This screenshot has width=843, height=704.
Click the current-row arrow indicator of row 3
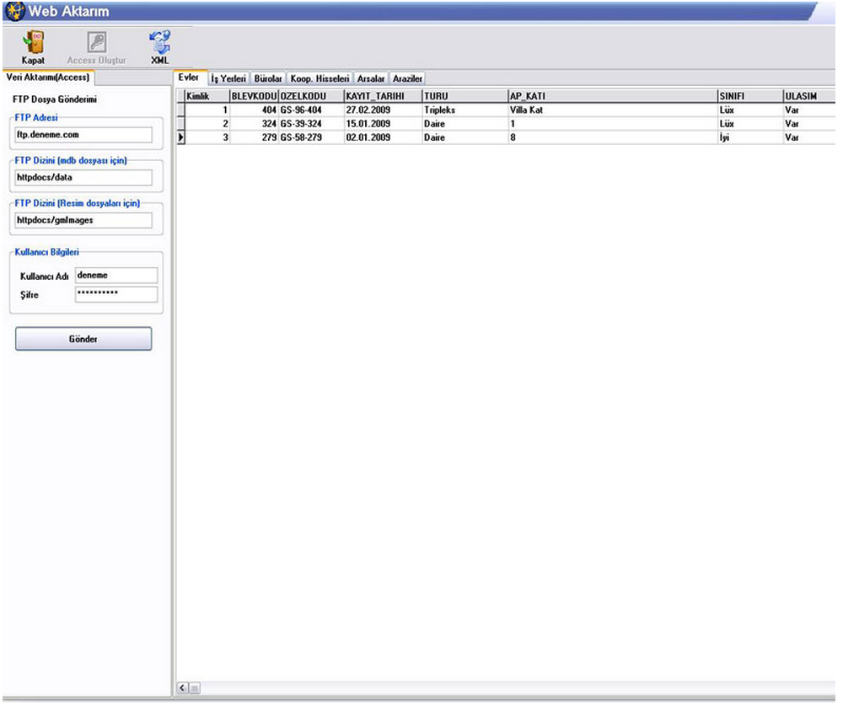(180, 137)
